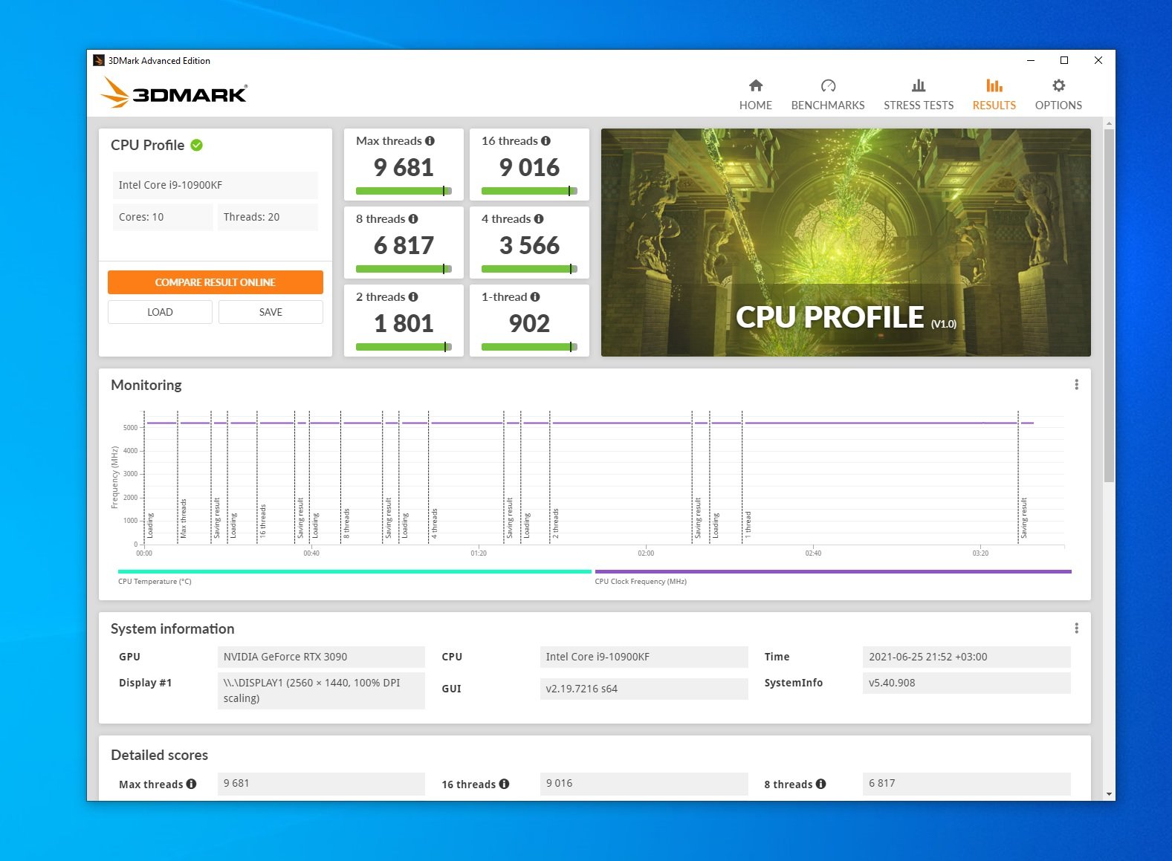Click the Detailed scores heading
This screenshot has width=1172, height=861.
tap(159, 755)
